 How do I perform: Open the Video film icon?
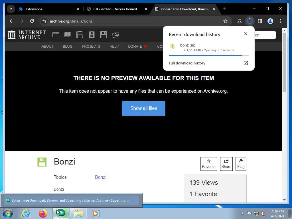[x=80, y=35]
